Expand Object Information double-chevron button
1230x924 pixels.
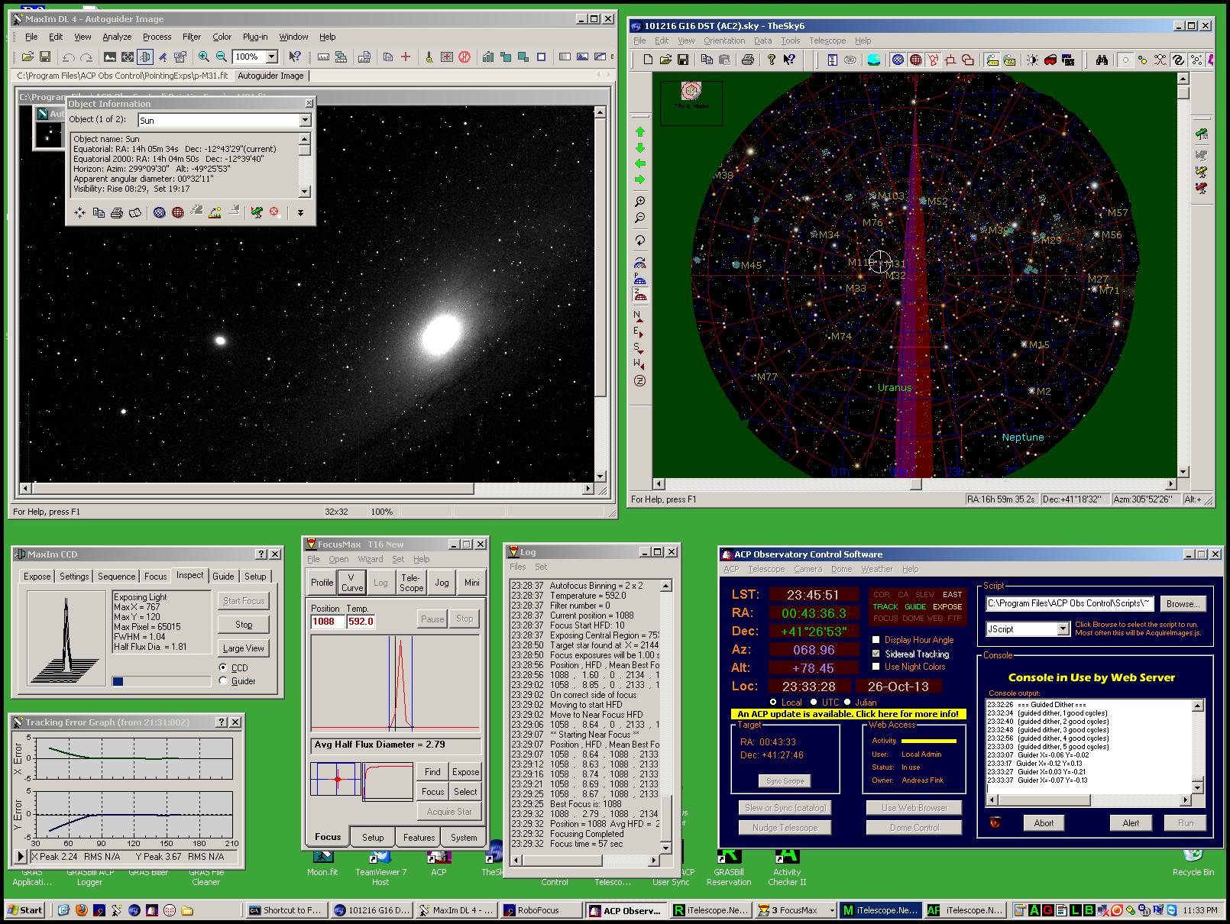pos(300,213)
